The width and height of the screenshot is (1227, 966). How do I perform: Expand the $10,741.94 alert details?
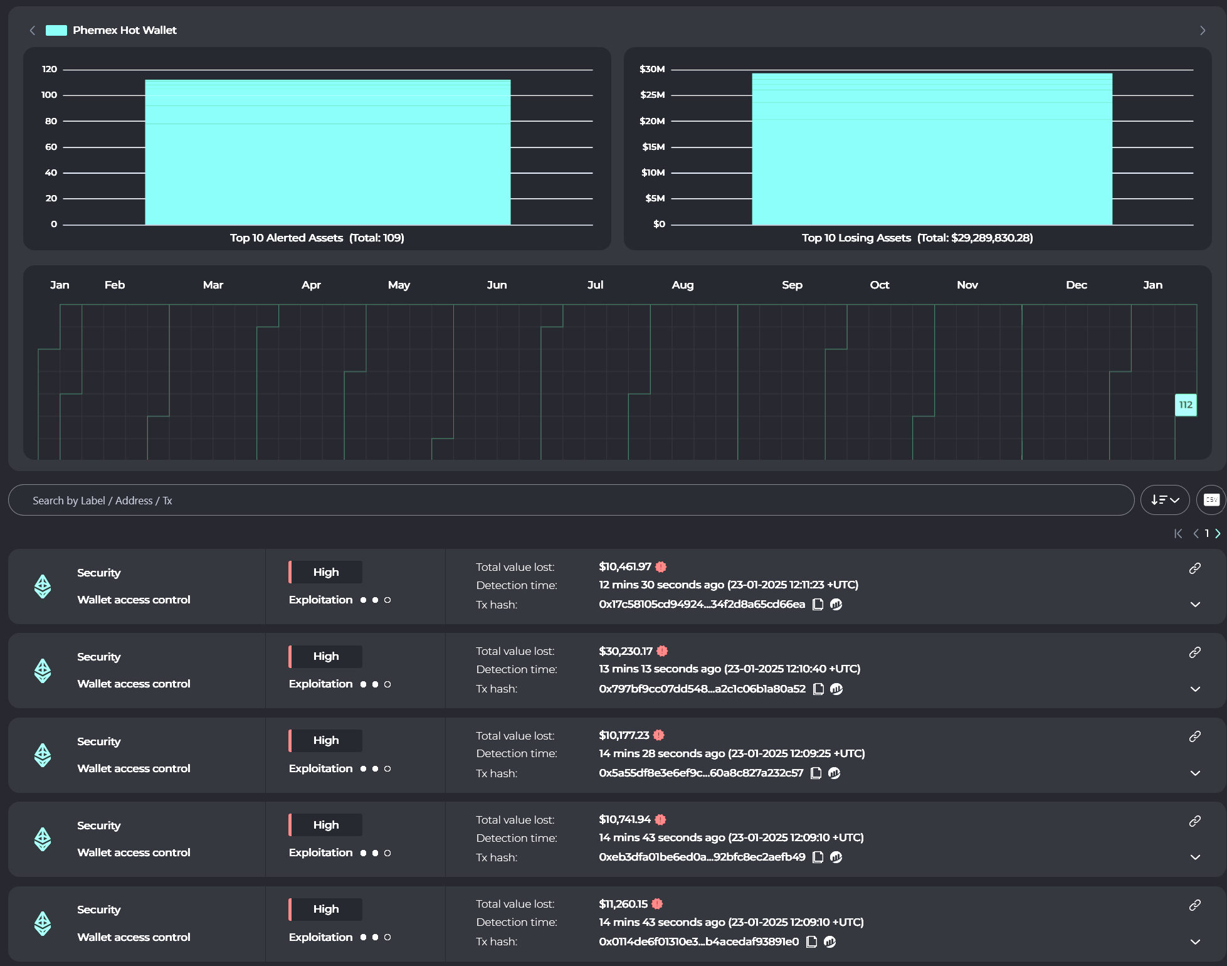pos(1195,857)
